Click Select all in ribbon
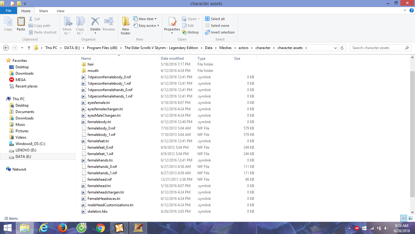 215,19
